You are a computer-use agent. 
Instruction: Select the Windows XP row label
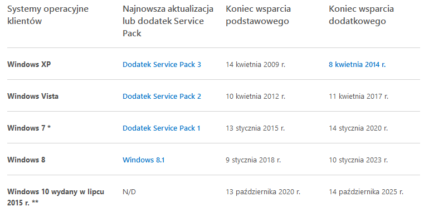29,65
